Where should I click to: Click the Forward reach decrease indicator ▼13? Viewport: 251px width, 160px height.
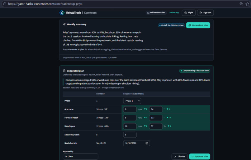tap(169, 118)
